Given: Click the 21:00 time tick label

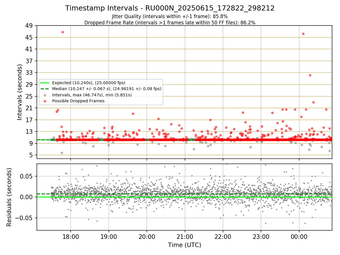Looking at the screenshot, I should [185, 237].
